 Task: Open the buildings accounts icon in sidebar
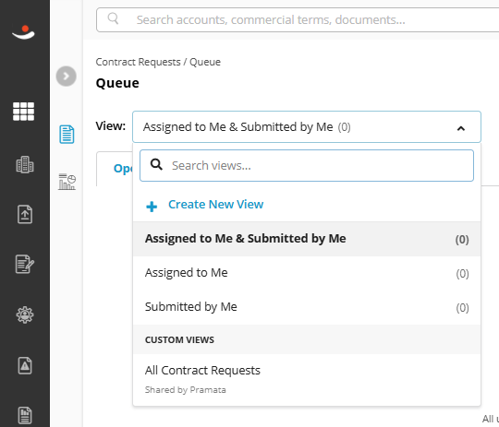(25, 164)
